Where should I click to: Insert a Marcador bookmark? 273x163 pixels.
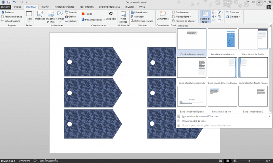(x=138, y=17)
